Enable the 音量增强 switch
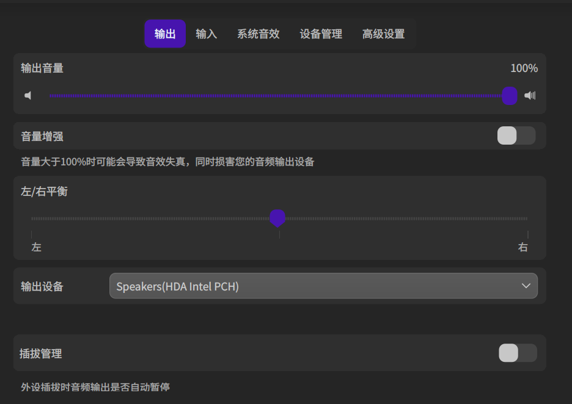Viewport: 572px width, 404px height. pos(516,135)
